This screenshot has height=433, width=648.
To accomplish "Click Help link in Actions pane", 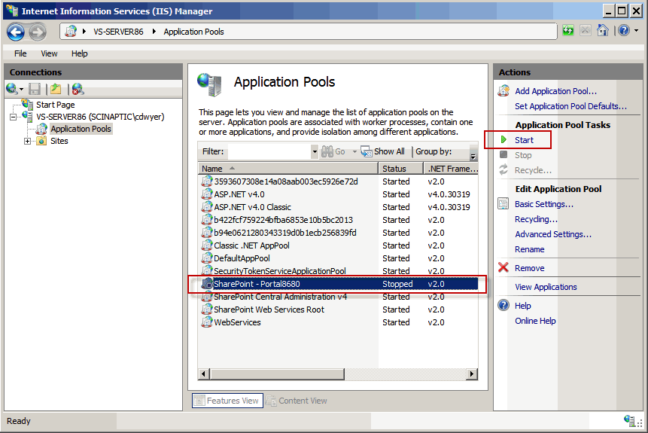I will click(523, 306).
